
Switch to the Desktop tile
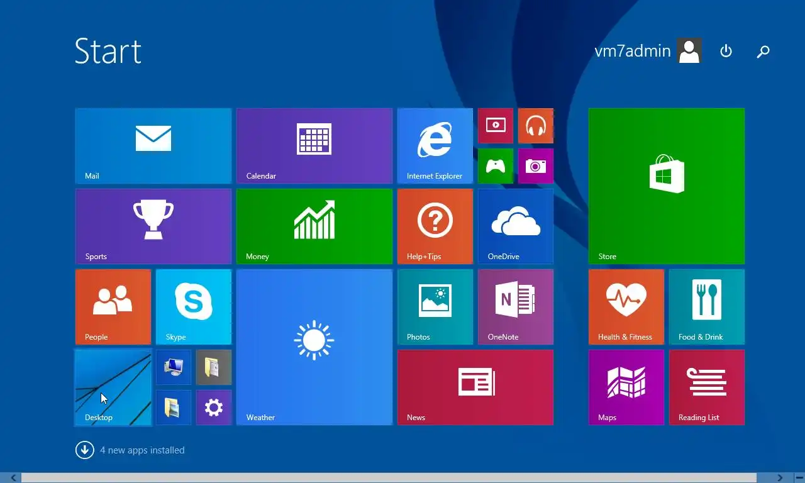tap(113, 387)
